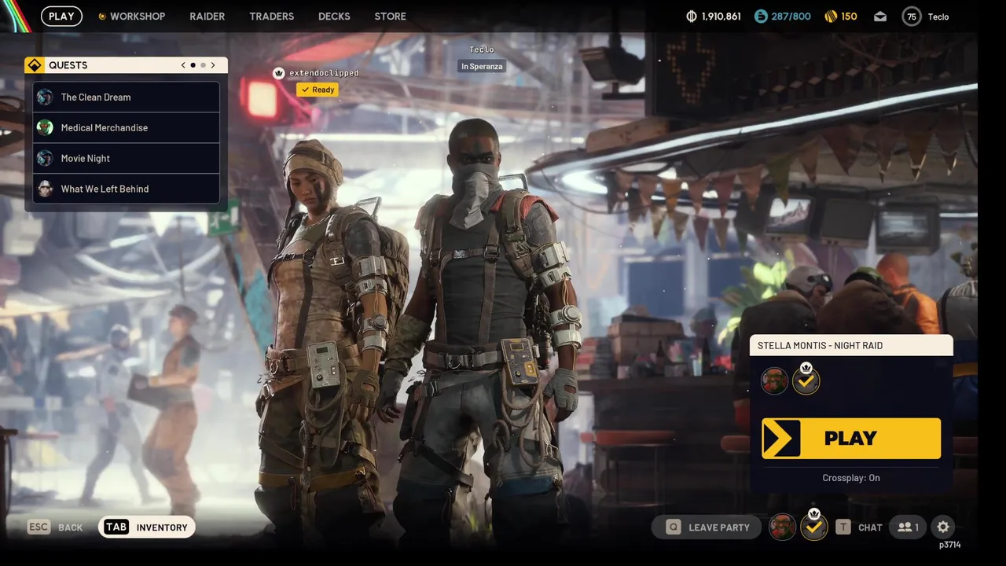Open the settings gear icon
This screenshot has width=1006, height=566.
click(x=943, y=527)
